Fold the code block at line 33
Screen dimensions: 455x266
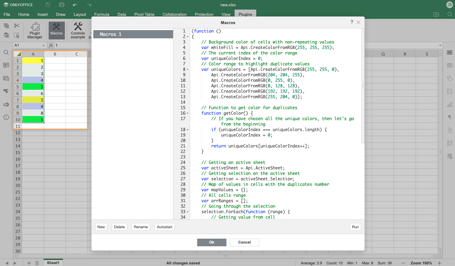point(188,212)
